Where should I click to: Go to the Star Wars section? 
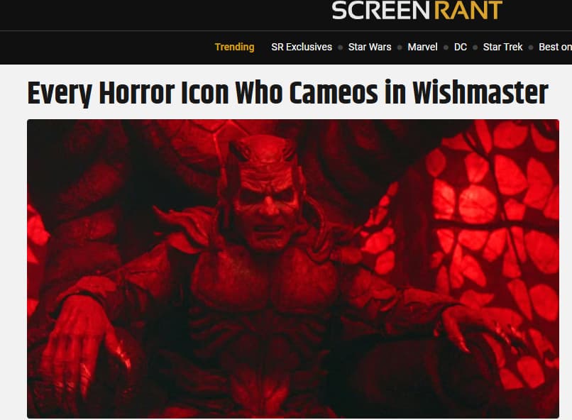coord(370,47)
